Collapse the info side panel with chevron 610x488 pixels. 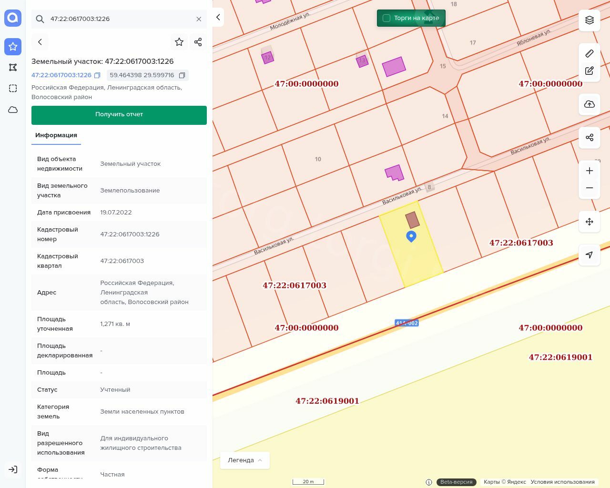[218, 17]
